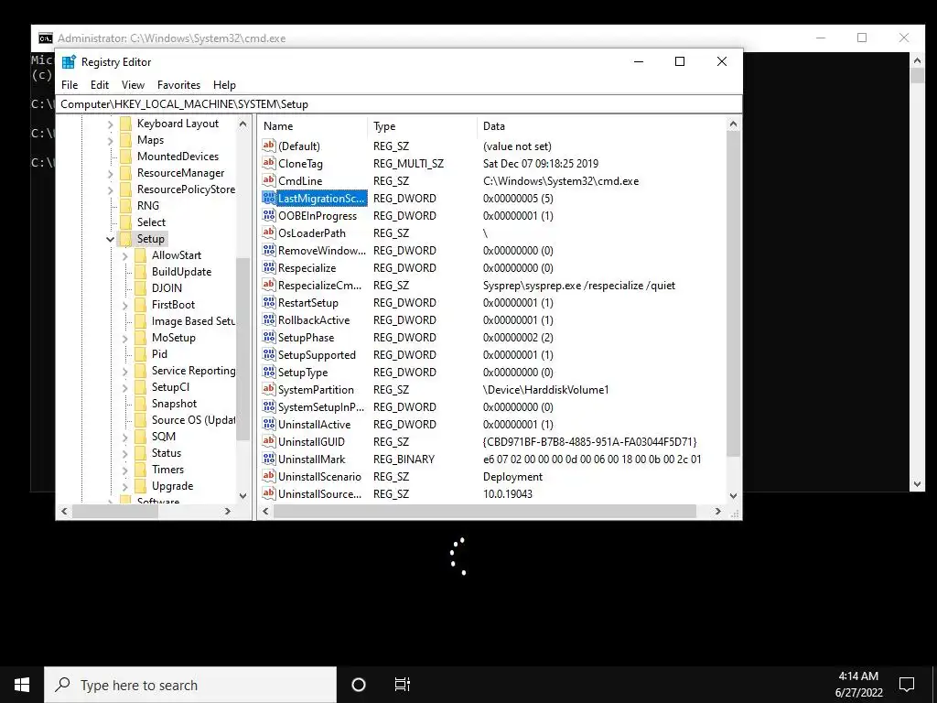Click the CmdLine string value icon

click(x=269, y=180)
